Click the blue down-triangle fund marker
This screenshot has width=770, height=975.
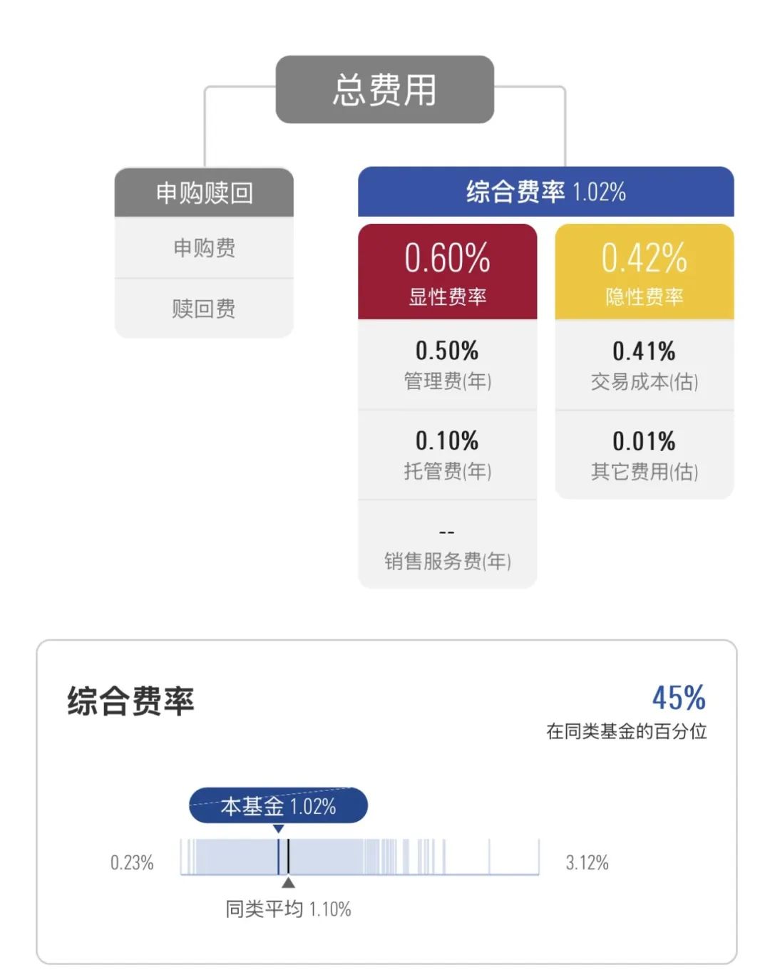(279, 829)
